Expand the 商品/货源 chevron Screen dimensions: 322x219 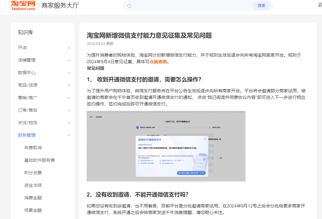coord(69,85)
